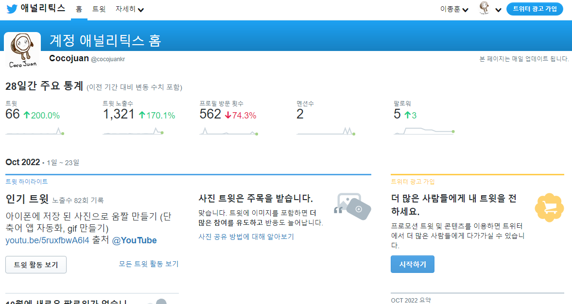The height and width of the screenshot is (304, 572).
Task: Switch to the 트윗 tab
Action: (x=99, y=9)
